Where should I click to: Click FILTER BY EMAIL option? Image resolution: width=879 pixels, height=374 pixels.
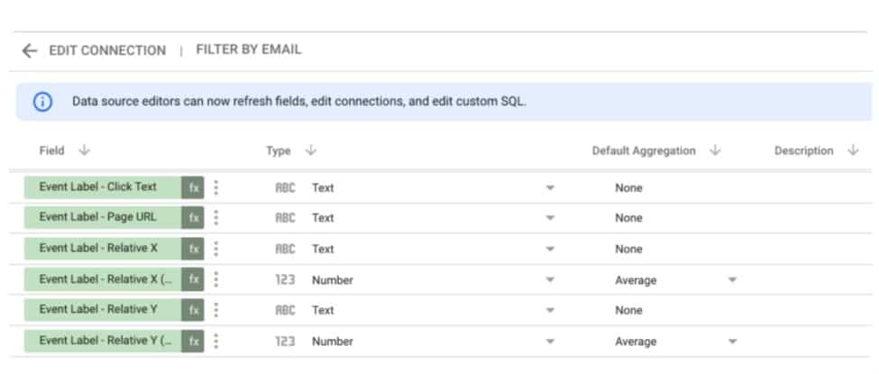pos(248,50)
